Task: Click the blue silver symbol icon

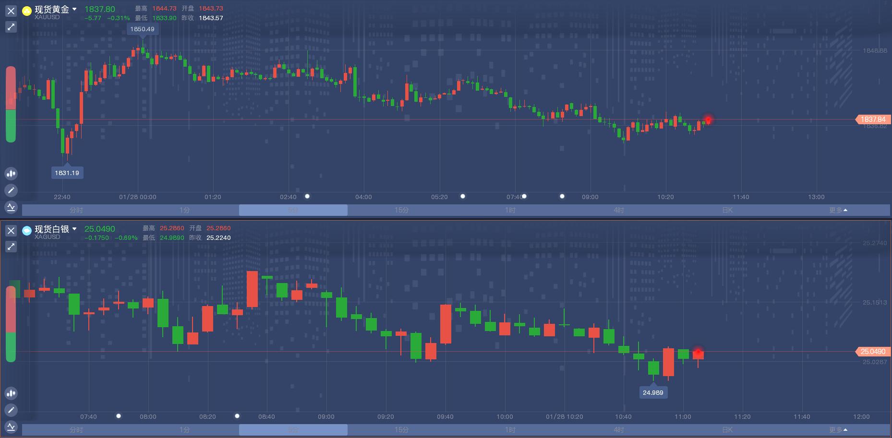Action: click(x=27, y=230)
